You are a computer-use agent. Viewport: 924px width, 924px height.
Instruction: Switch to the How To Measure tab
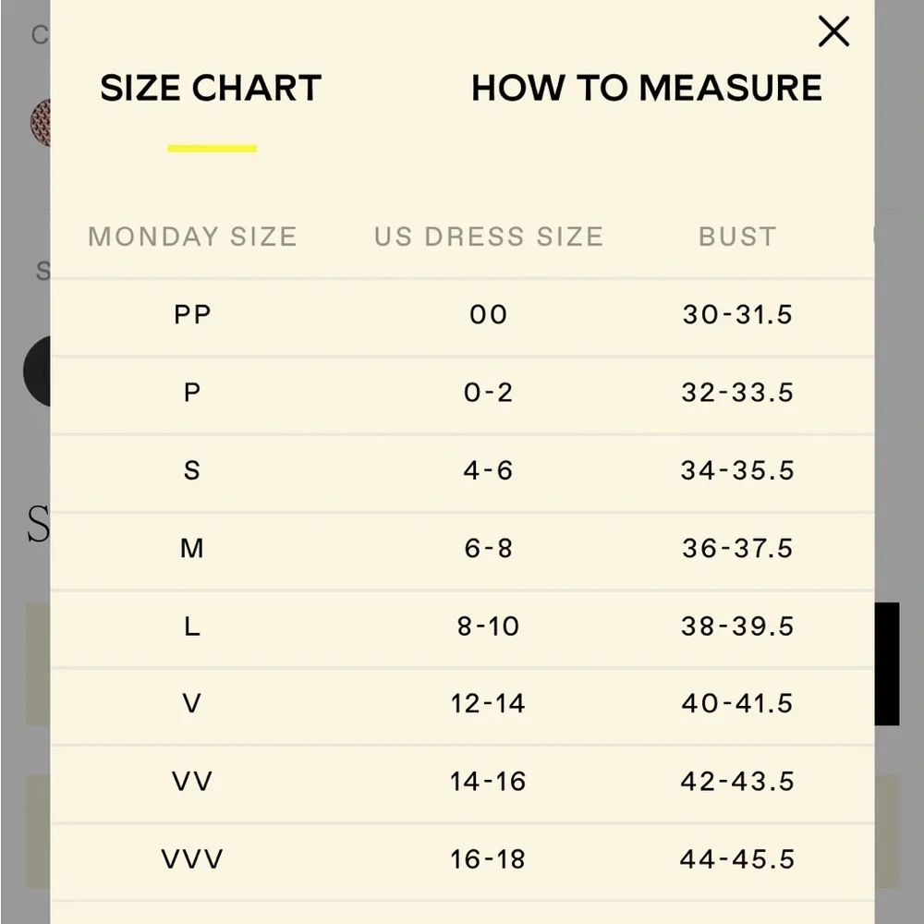coord(647,89)
